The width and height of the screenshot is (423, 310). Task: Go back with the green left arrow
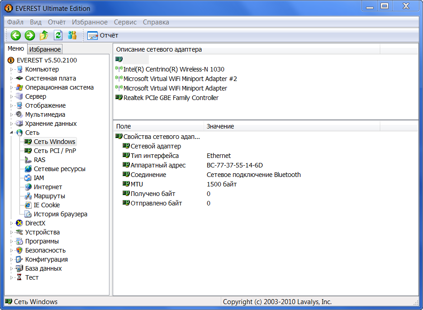(16, 35)
